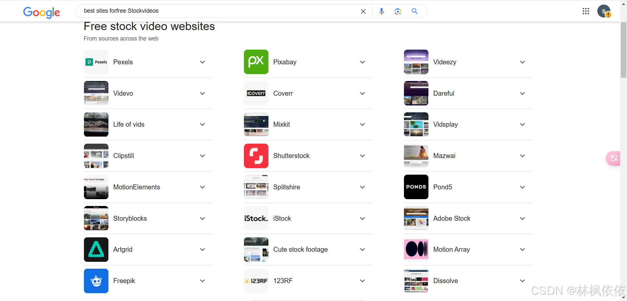Expand the Adobe Stock entry chevron

click(522, 218)
